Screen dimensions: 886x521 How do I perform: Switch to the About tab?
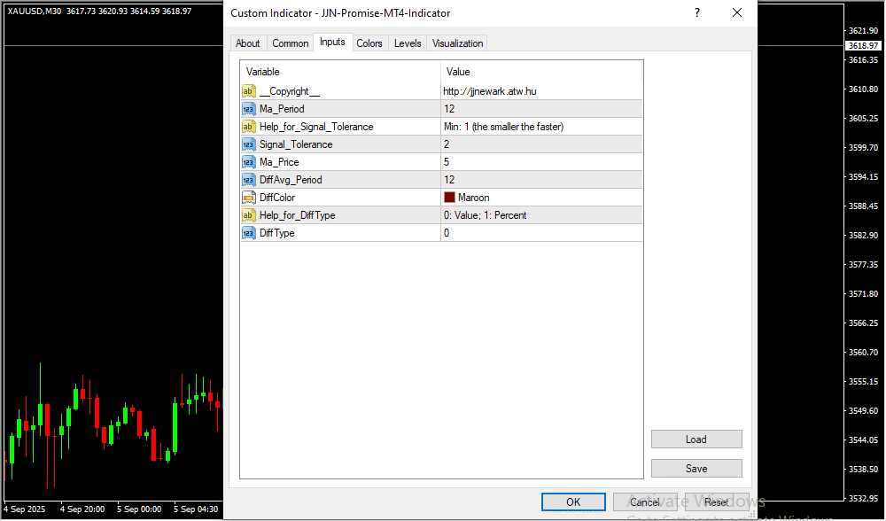pos(248,43)
